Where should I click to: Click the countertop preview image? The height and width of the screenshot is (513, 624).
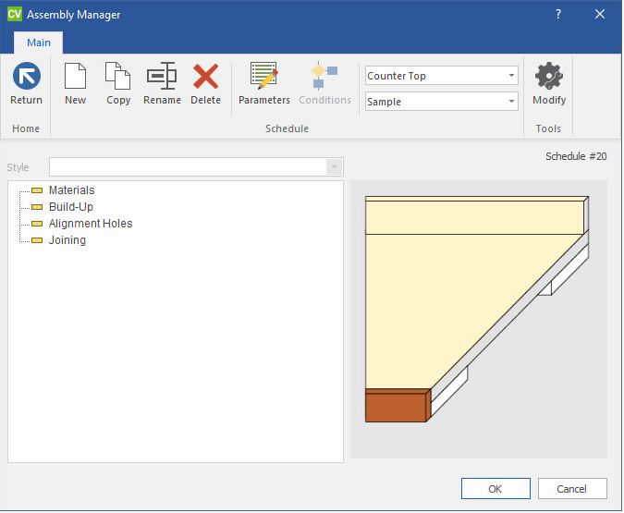click(x=478, y=314)
